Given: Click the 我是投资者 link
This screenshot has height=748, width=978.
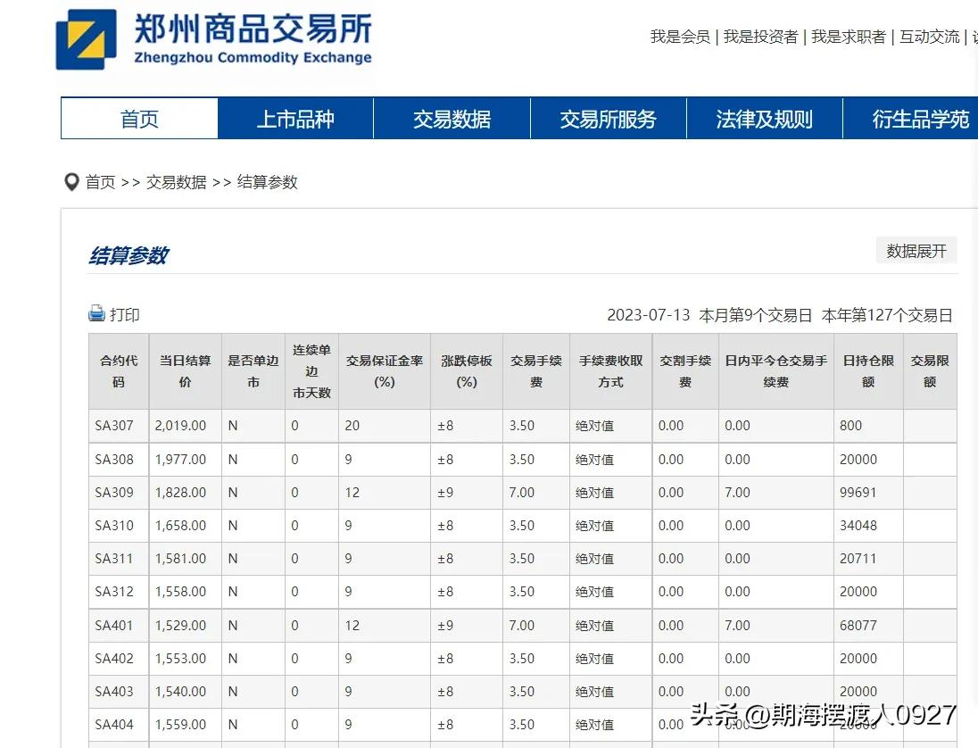Looking at the screenshot, I should tap(760, 37).
